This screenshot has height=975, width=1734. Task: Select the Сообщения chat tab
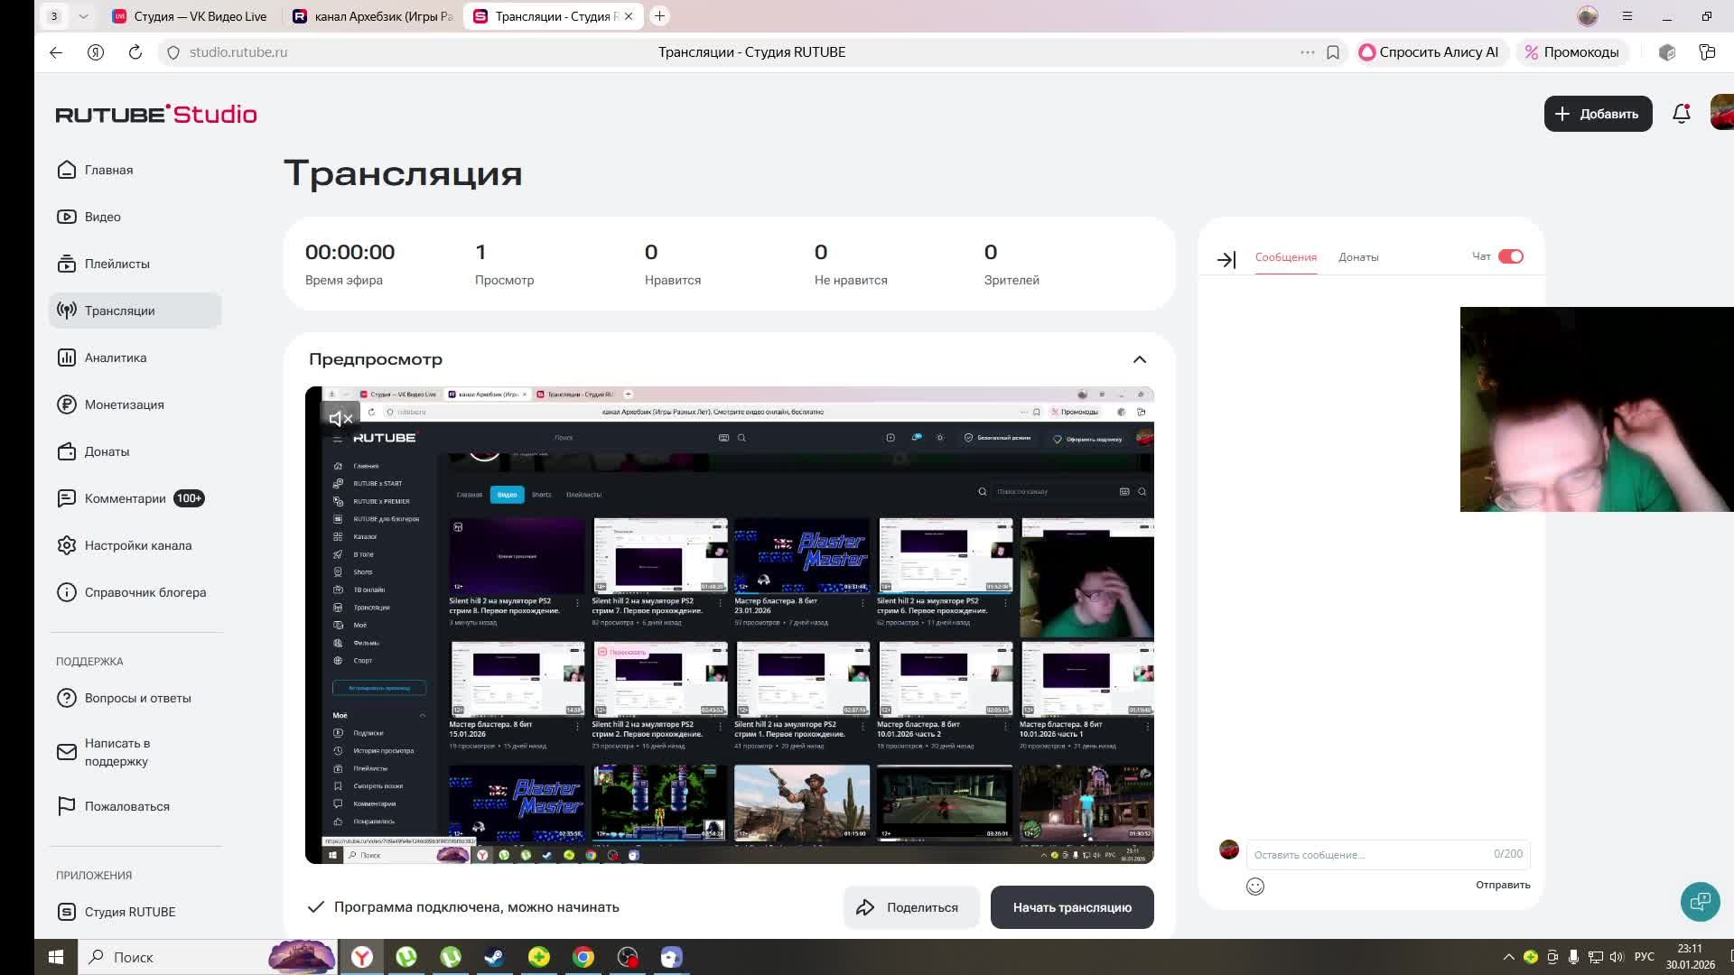[1285, 257]
